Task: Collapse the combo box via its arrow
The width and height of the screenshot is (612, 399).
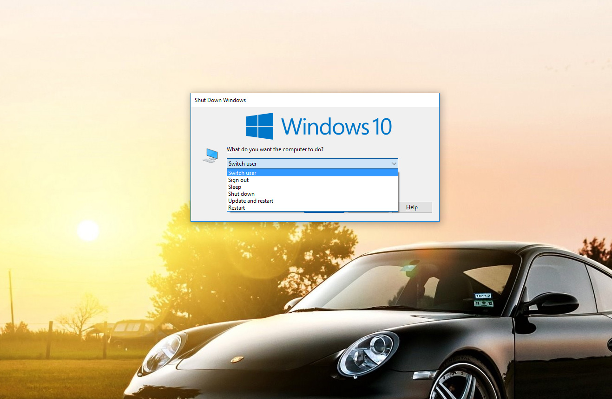Action: pos(394,164)
